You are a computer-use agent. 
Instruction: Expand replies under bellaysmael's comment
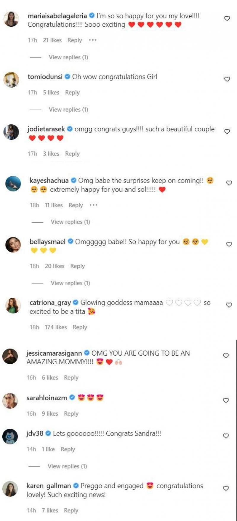[x=70, y=283]
